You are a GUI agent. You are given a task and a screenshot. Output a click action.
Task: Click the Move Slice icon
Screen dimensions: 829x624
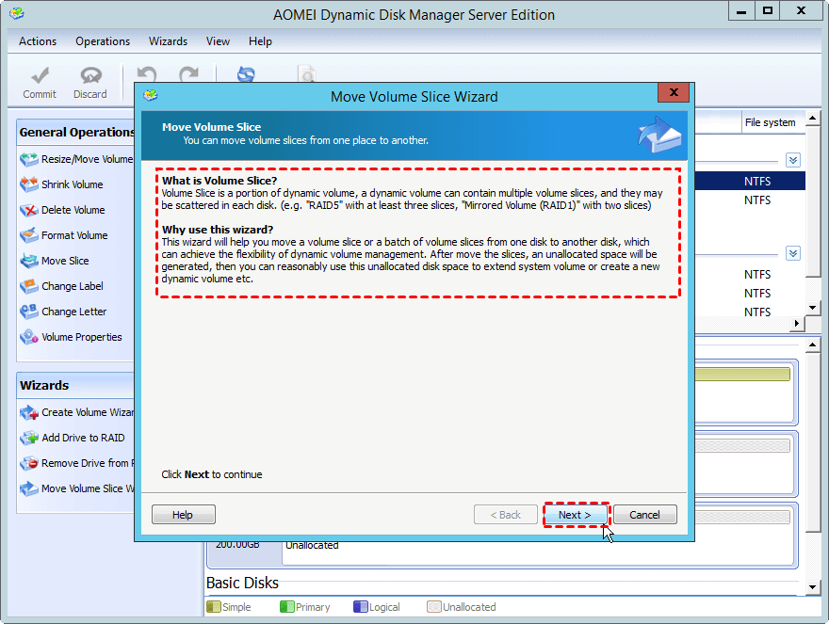point(29,261)
